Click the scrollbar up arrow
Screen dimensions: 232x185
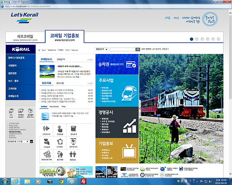pos(230,13)
